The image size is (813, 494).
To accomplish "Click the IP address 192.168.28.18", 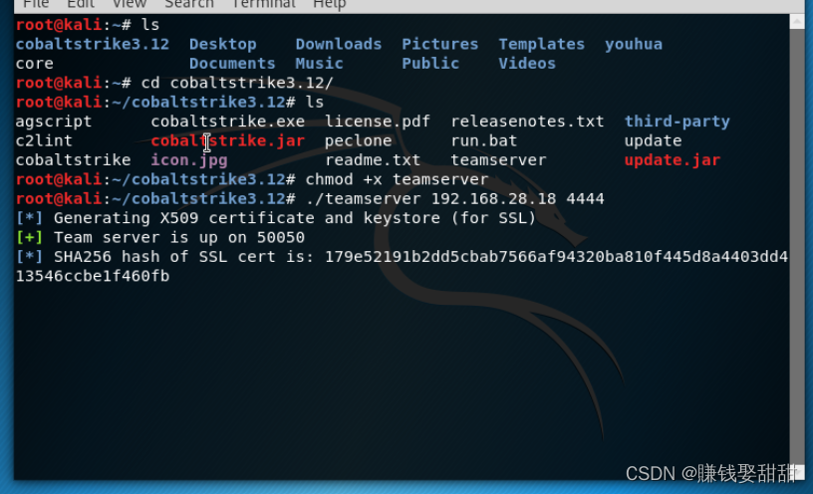I will pyautogui.click(x=493, y=198).
